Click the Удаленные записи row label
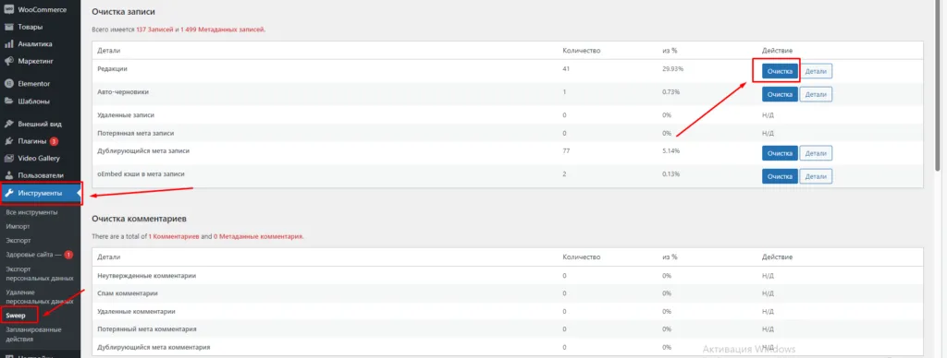Image resolution: width=947 pixels, height=358 pixels. tap(126, 114)
